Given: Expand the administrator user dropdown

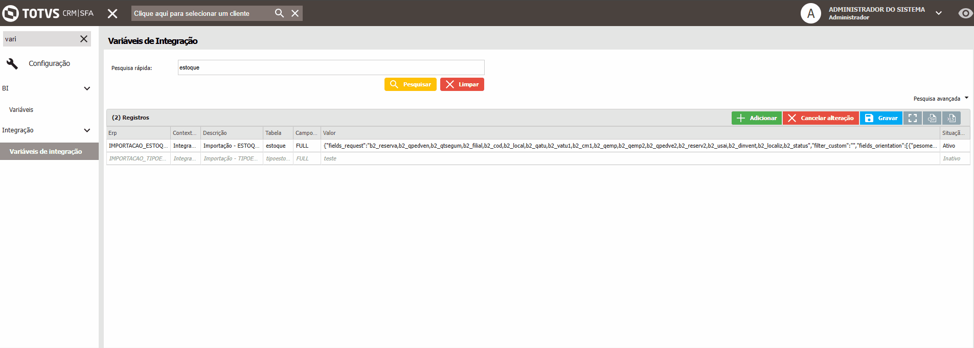Looking at the screenshot, I should (939, 13).
